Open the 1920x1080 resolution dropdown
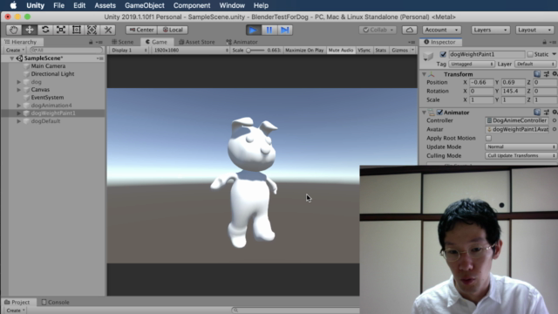 point(190,51)
